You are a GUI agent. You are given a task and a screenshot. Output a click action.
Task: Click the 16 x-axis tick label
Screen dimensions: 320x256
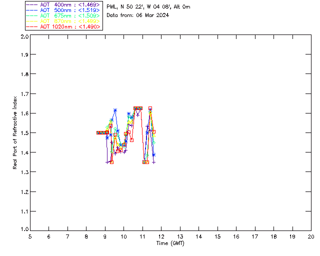click(x=236, y=236)
